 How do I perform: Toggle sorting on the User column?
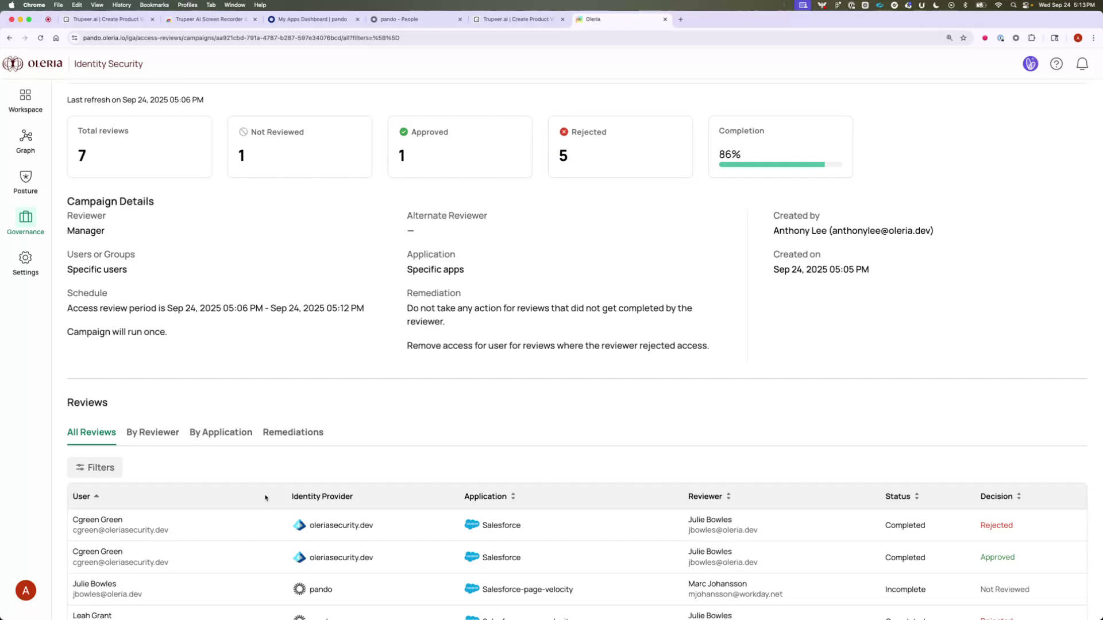[97, 496]
